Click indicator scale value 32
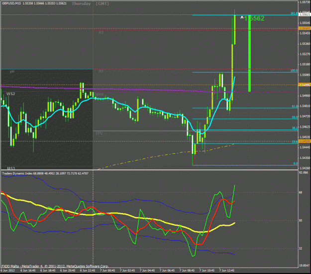This screenshot has width=311, height=274. click(x=301, y=249)
